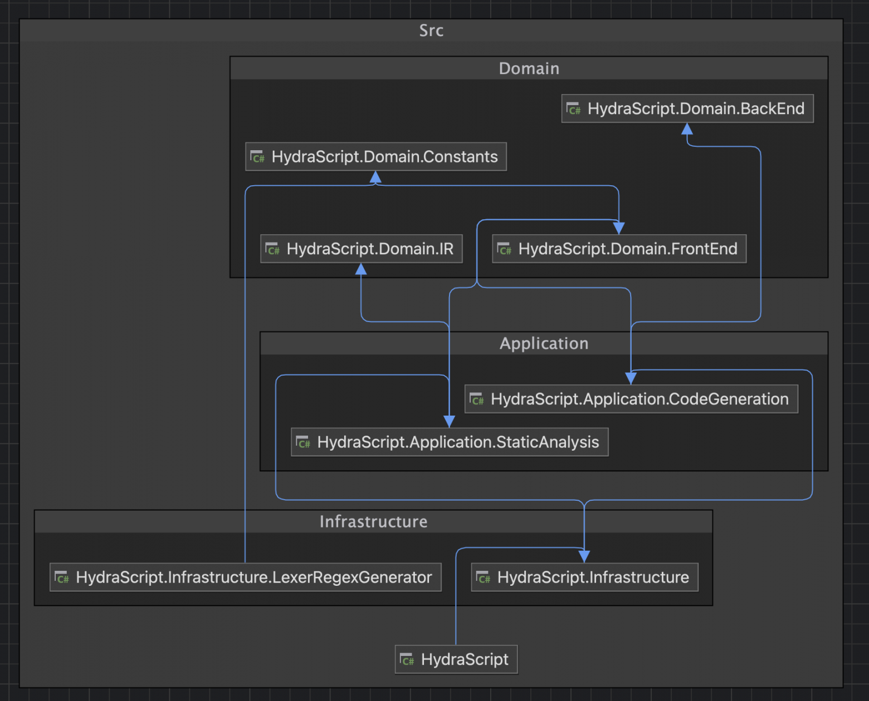Image resolution: width=869 pixels, height=701 pixels.
Task: Select the HydraScript.Domain.Constants project label
Action: (384, 157)
